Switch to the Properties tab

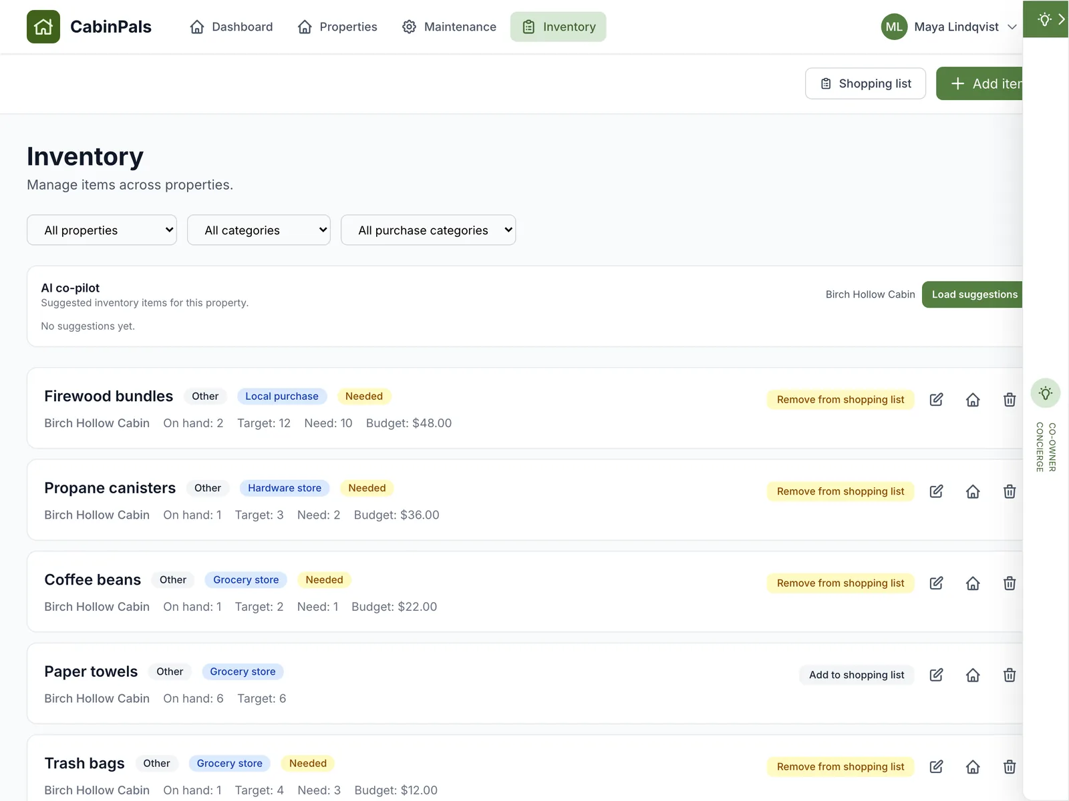(337, 27)
